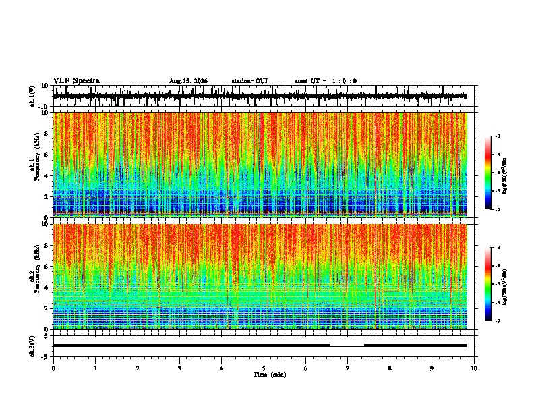Click the "0" tick label on time axis
The width and height of the screenshot is (534, 413).
53,368
